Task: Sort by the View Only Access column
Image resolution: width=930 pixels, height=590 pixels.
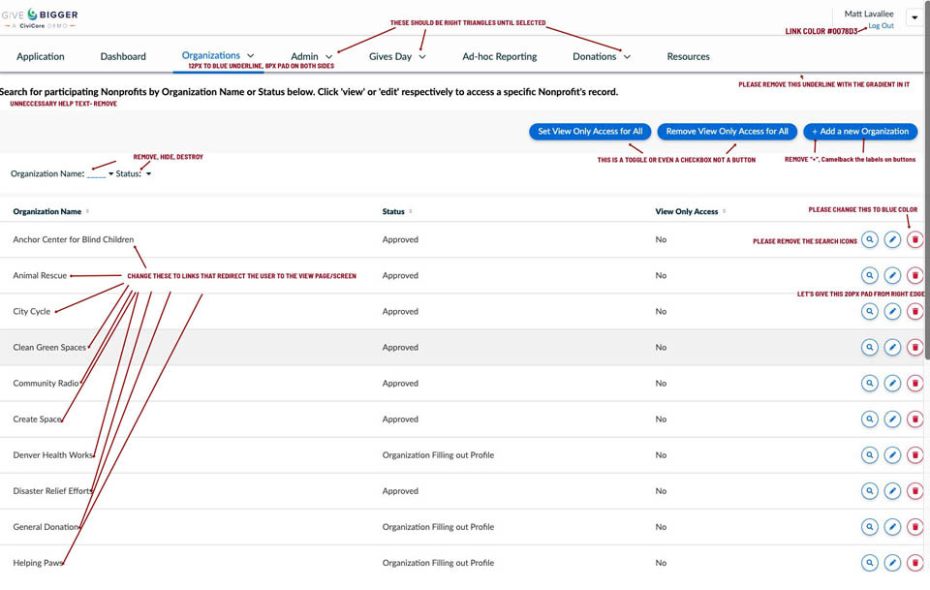Action: [x=725, y=211]
